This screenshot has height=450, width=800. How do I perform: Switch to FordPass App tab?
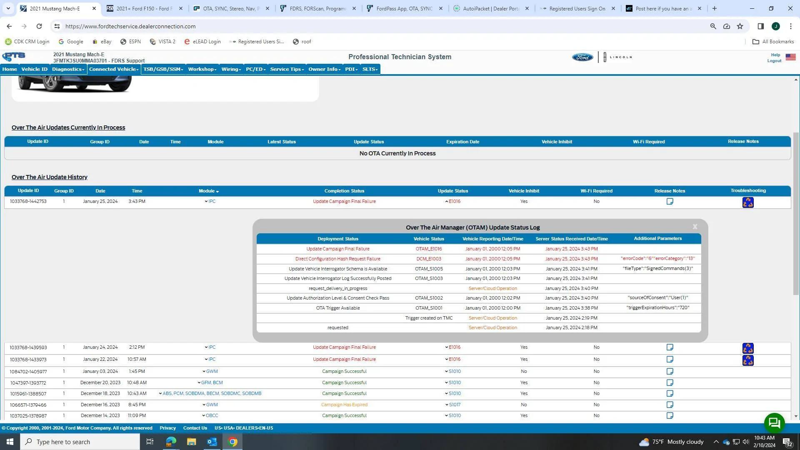404,8
